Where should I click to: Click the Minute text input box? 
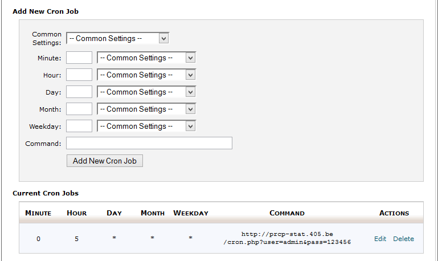click(79, 58)
